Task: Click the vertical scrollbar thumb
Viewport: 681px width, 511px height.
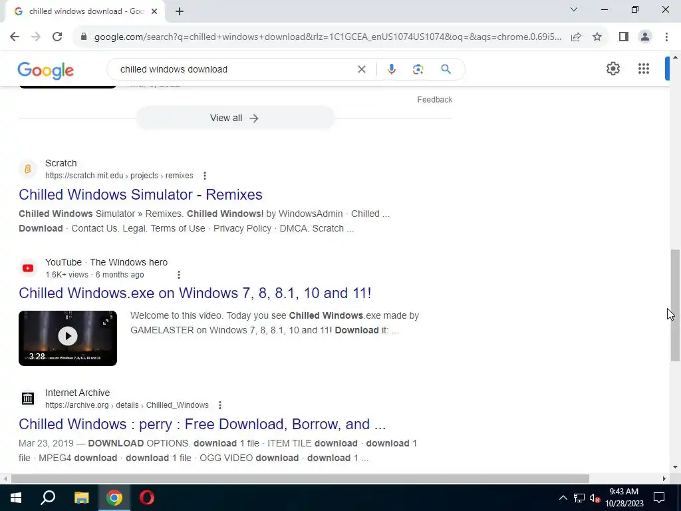Action: click(675, 305)
